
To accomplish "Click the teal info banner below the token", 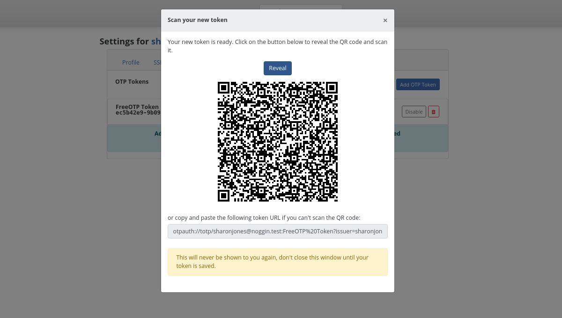I will pos(278,138).
